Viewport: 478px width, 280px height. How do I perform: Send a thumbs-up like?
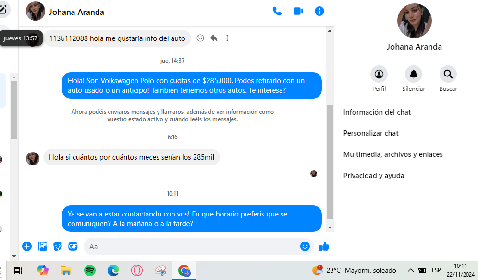click(x=324, y=246)
